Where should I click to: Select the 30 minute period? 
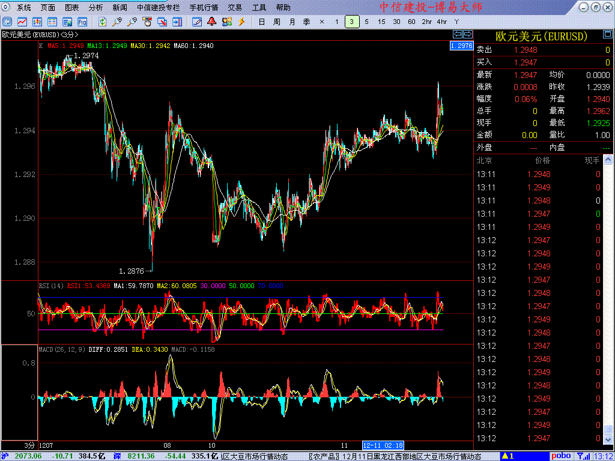(396, 22)
